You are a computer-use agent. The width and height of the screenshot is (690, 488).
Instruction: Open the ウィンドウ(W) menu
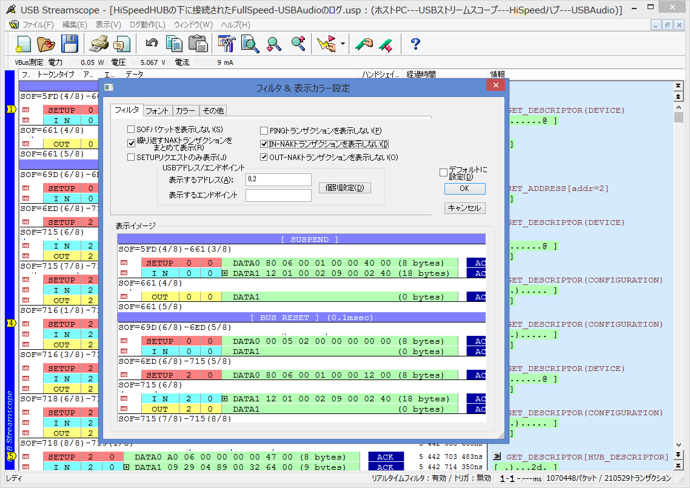coord(193,25)
